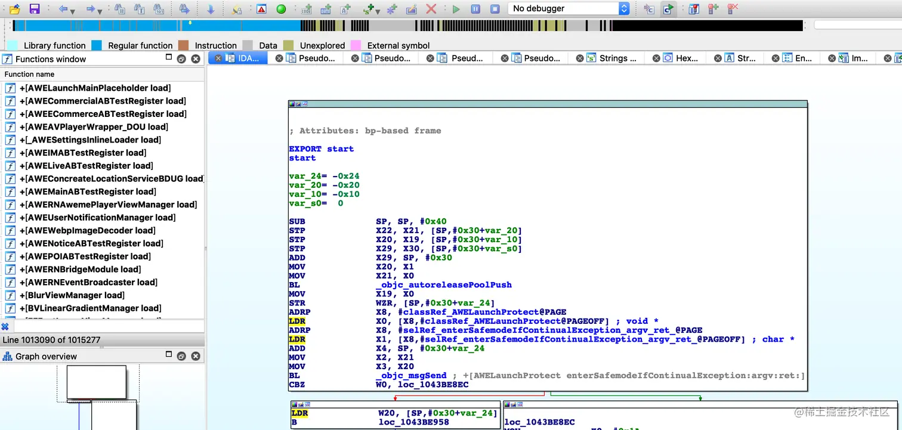Expand the Jump forward arrow history dropdown
Image resolution: width=902 pixels, height=430 pixels.
(100, 11)
